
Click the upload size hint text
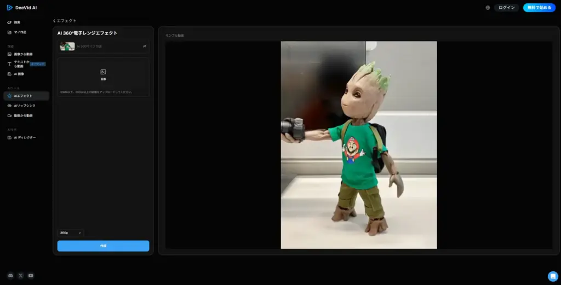96,92
